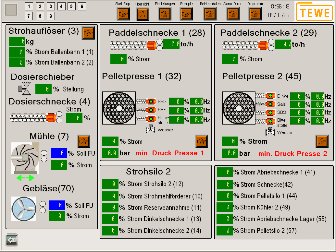Open Betriebsdaten via its hand icon

click(210, 14)
